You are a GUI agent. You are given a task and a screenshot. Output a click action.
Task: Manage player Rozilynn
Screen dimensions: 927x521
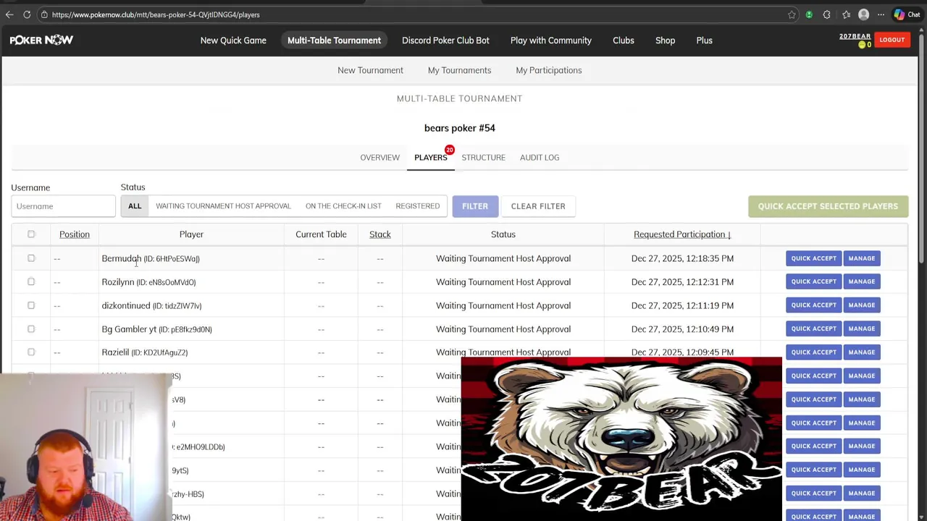point(861,281)
